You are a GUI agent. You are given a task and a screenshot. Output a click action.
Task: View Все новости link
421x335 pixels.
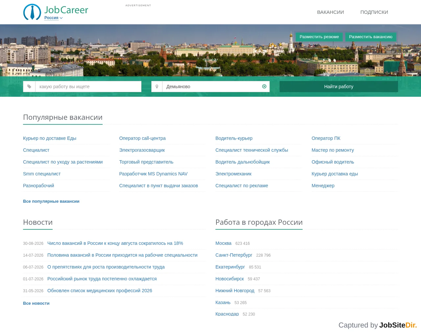pos(36,303)
